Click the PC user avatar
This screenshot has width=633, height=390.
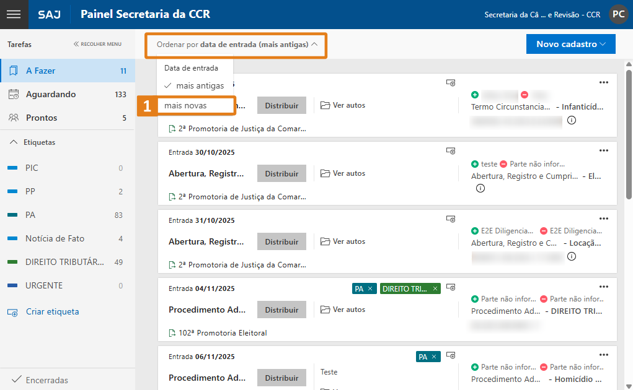coord(618,14)
